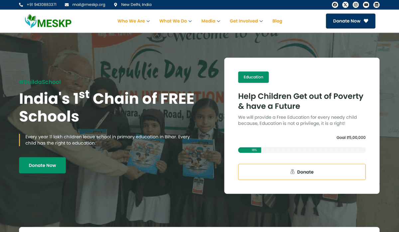Screen dimensions: 399x232
Task: Open the YouTube social icon
Action: tap(366, 5)
